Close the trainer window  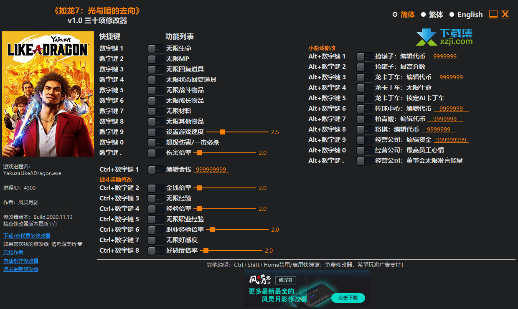pos(505,14)
